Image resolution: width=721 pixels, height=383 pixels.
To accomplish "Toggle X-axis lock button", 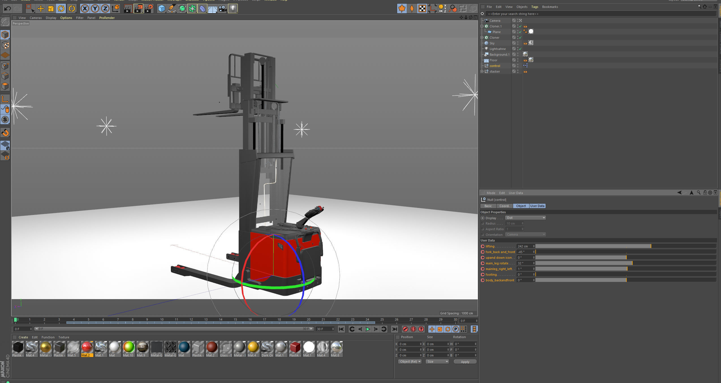I will click(x=85, y=9).
